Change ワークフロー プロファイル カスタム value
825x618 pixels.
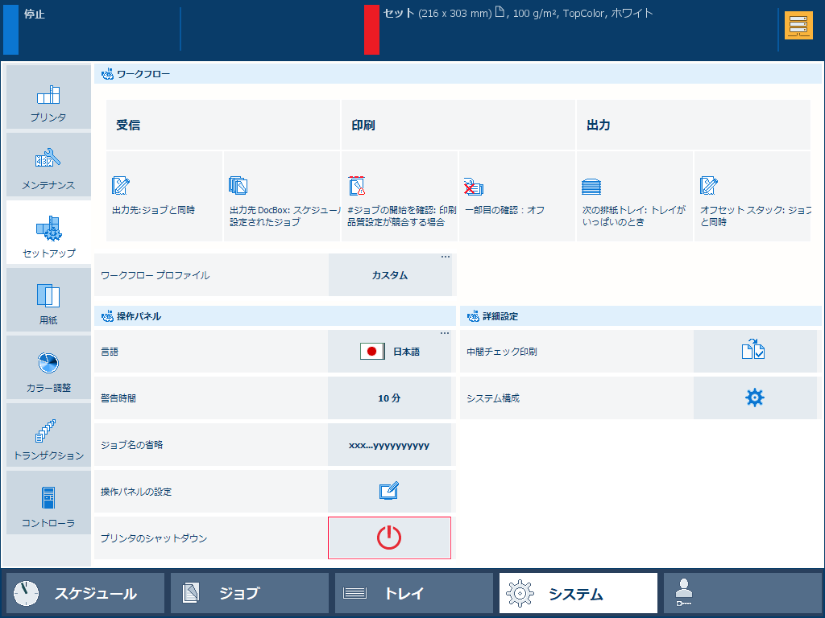(390, 275)
